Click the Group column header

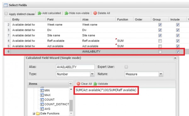pyautogui.click(x=160, y=19)
